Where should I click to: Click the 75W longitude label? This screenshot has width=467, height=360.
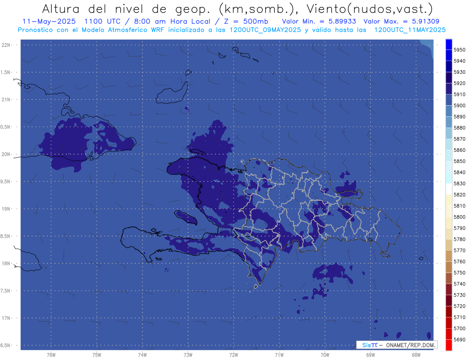click(x=97, y=355)
